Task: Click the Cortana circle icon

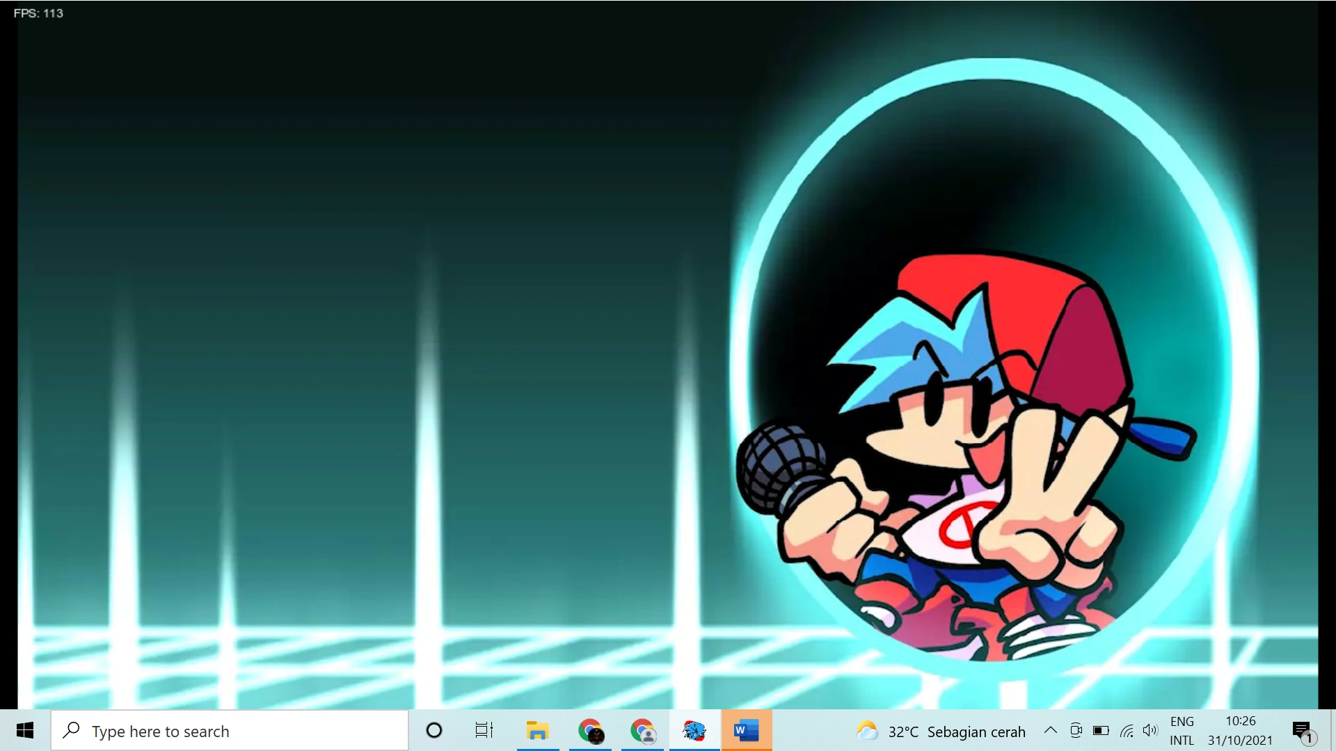Action: (434, 731)
